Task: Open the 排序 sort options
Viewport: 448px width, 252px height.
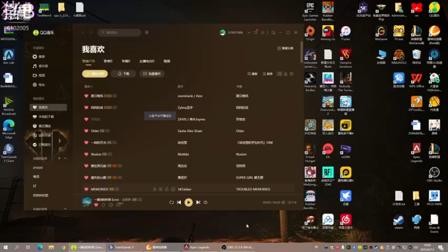Action: [268, 74]
